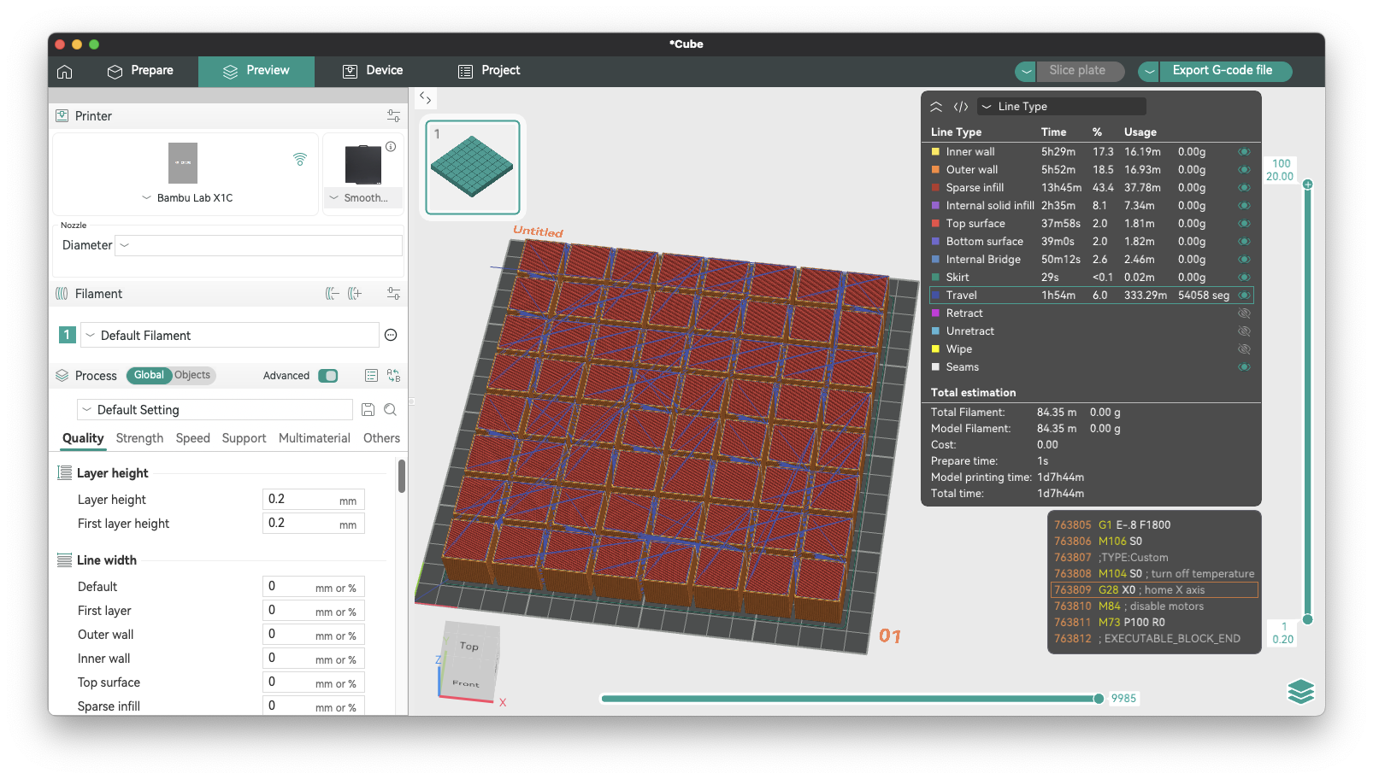Go to the Home screen icon
Image resolution: width=1373 pixels, height=779 pixels.
click(x=65, y=72)
